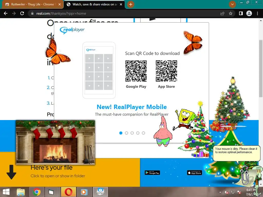Click the window app icon on taskbar

pos(51,192)
